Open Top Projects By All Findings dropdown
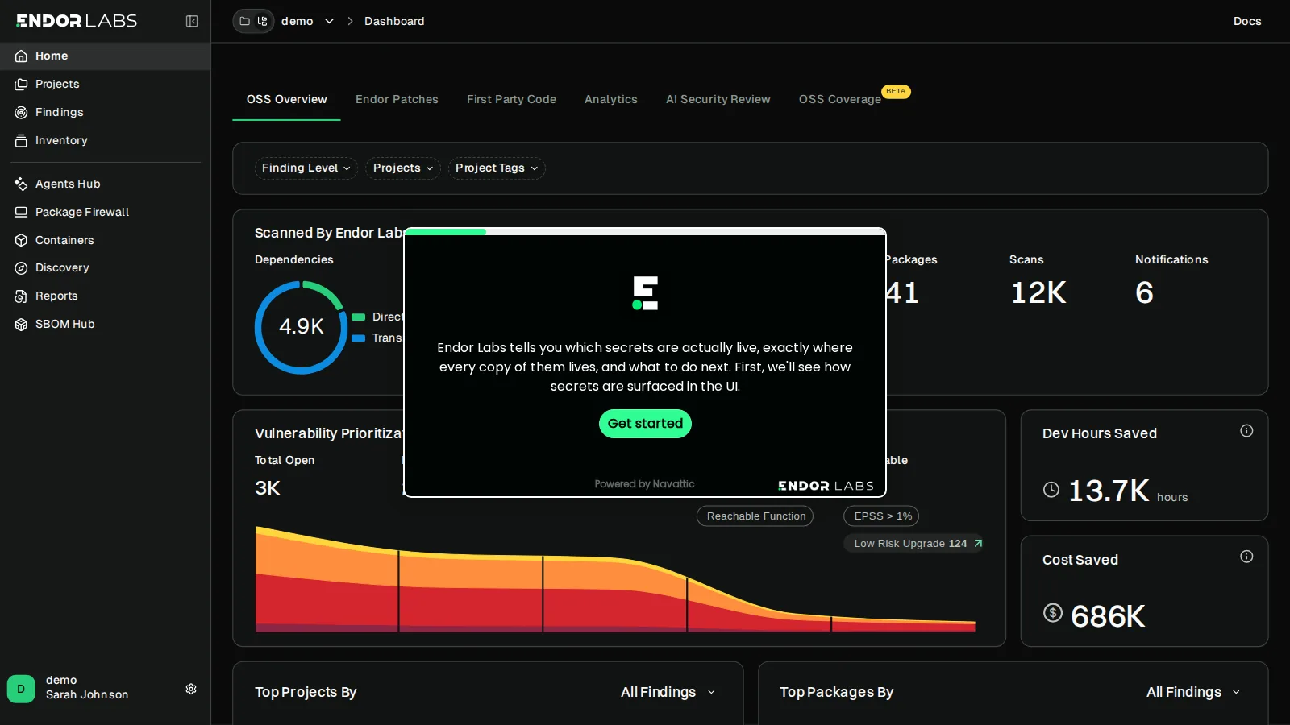 coord(668,692)
